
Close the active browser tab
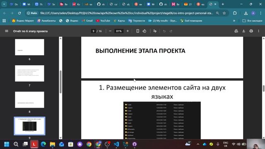click(215, 4)
